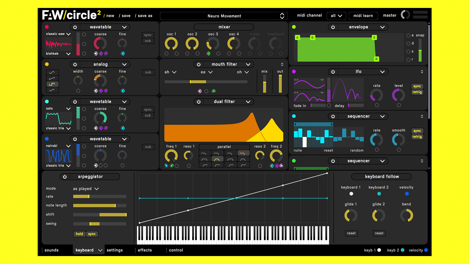Toggle the arpeggiator hold button
The width and height of the screenshot is (469, 264).
pyautogui.click(x=79, y=234)
